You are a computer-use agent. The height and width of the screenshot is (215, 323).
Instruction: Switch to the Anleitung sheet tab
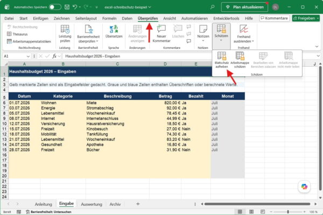coord(43,204)
